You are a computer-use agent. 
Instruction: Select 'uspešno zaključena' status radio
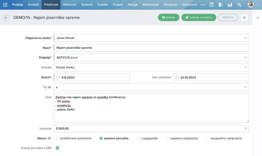pos(168,138)
